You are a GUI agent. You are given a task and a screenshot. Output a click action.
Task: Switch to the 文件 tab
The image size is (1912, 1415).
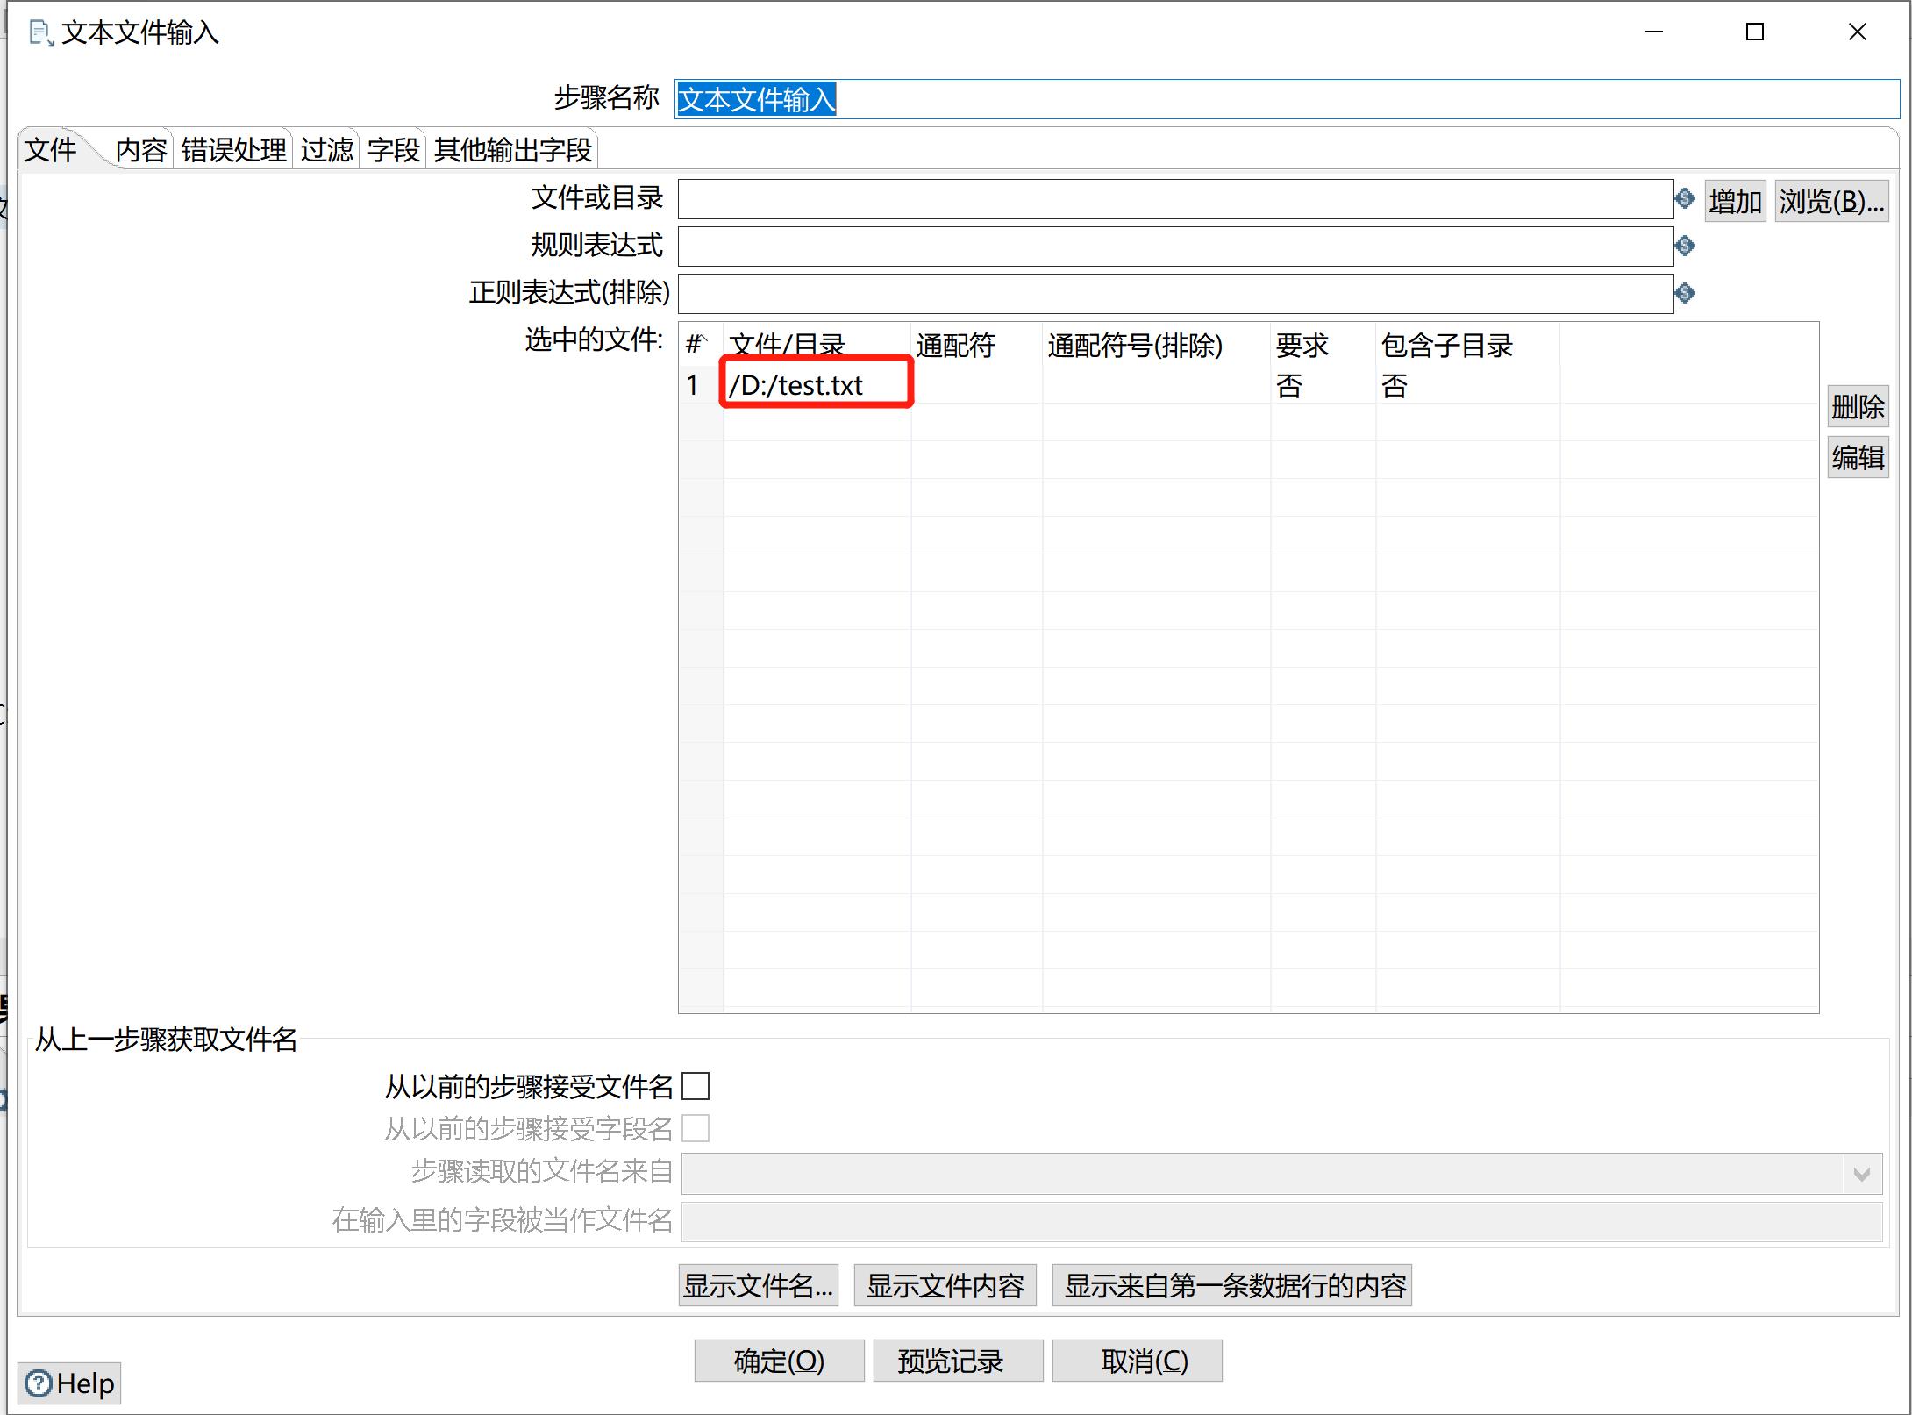click(51, 150)
